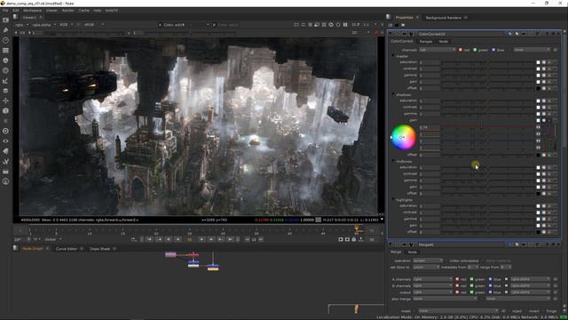Screen dimensions: 568x320
Task: Open A channels layer dropdown
Action: (x=432, y=279)
